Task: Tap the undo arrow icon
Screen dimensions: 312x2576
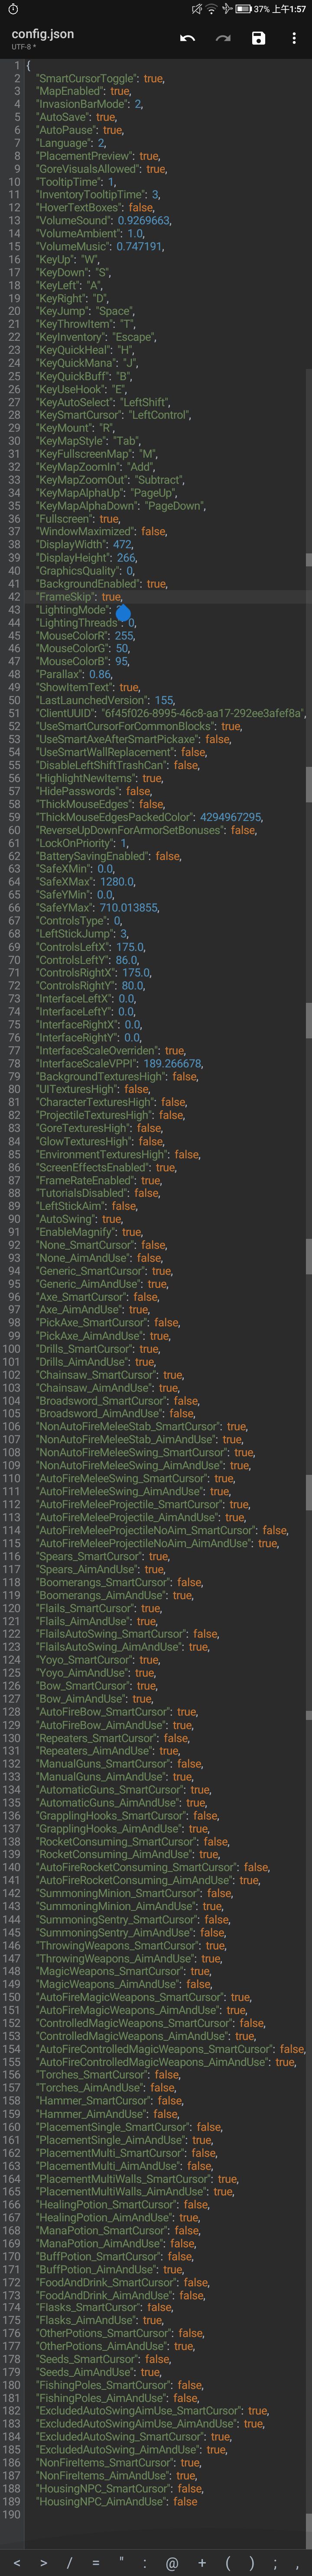Action: (x=187, y=38)
